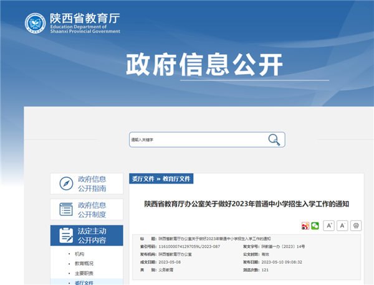Click the print page icon
The height and width of the screenshot is (285, 374).
pos(356,225)
